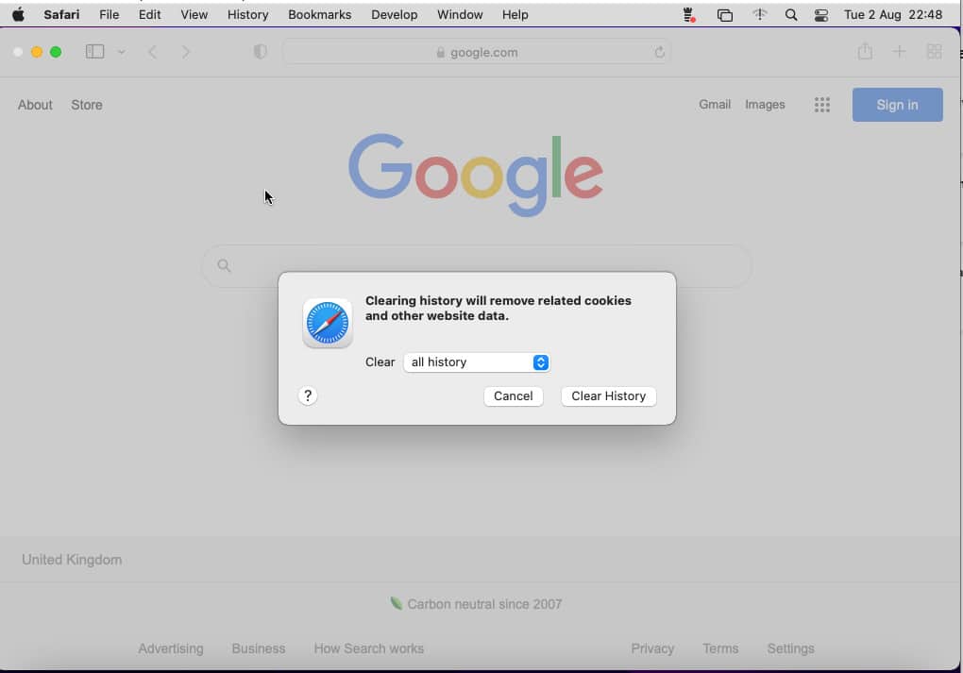Open the Safari application menu

(61, 15)
